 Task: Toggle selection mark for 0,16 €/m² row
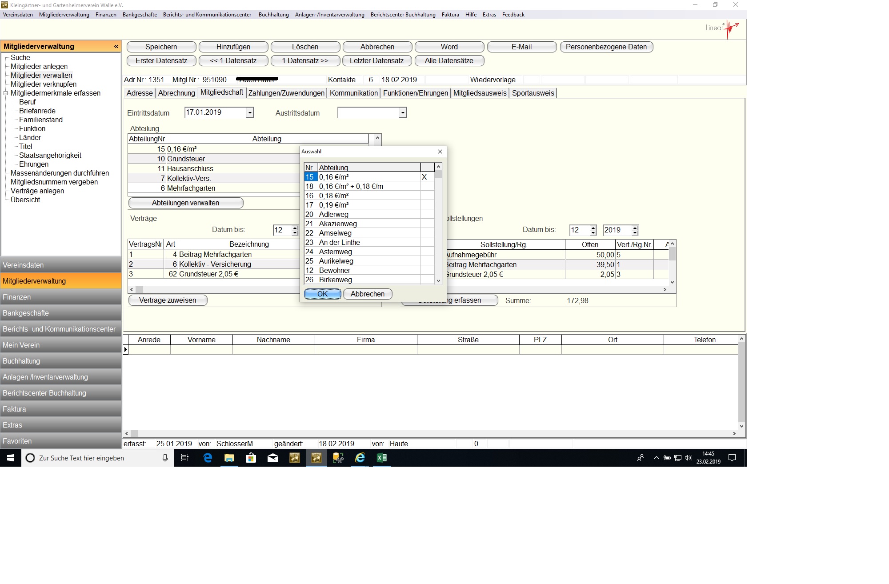[x=427, y=177]
